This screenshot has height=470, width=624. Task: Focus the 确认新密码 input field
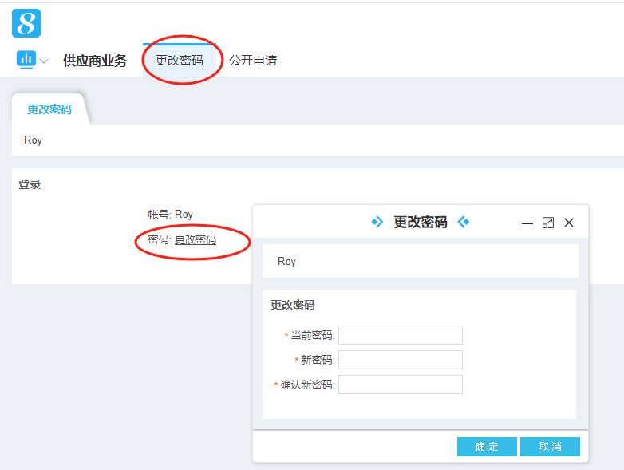(401, 385)
